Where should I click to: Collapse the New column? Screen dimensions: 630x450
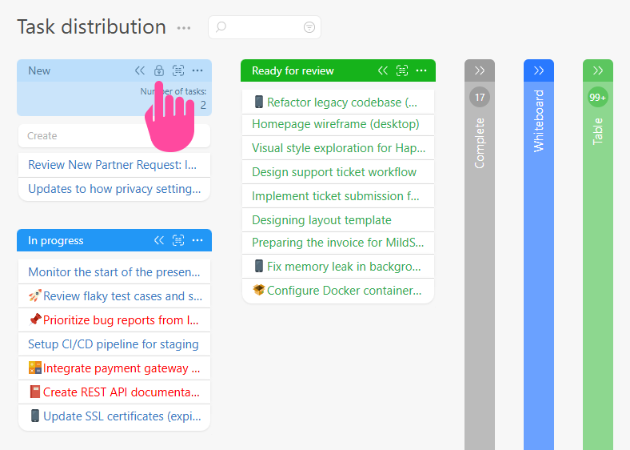(x=140, y=70)
